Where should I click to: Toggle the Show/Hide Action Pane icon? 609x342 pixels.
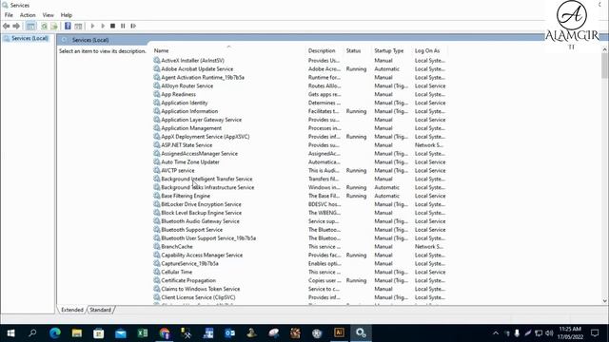click(78, 26)
